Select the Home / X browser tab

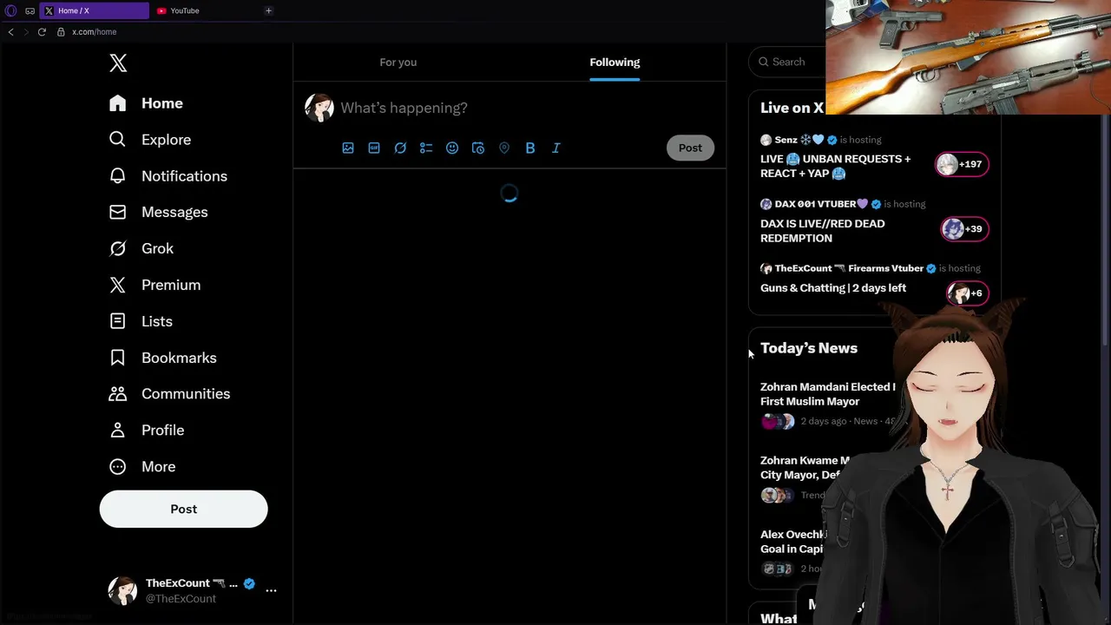point(94,10)
